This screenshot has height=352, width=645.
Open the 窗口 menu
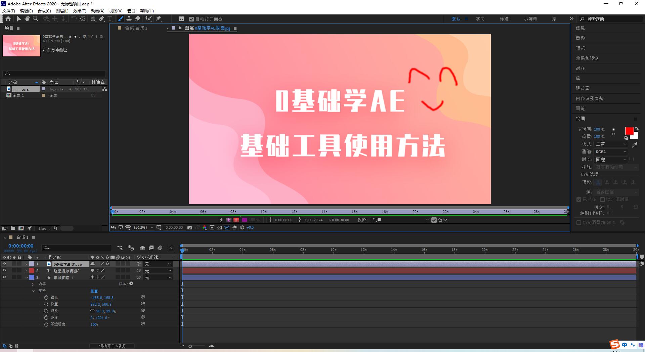(x=131, y=11)
